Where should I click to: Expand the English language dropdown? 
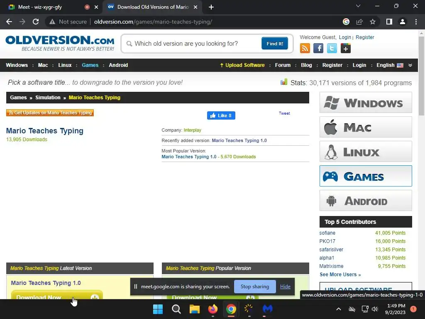[x=410, y=65]
